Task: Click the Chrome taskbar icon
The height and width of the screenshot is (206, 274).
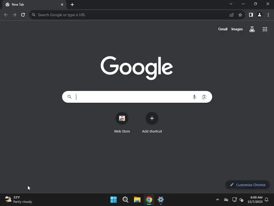Action: pyautogui.click(x=149, y=200)
